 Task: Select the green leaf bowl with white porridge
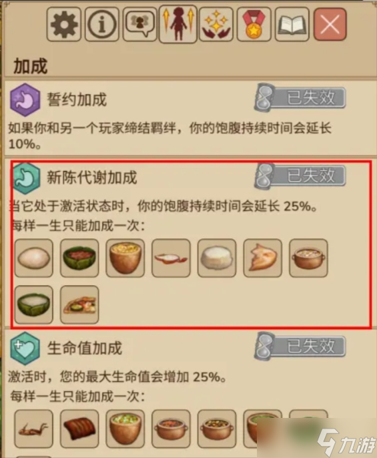click(x=33, y=305)
